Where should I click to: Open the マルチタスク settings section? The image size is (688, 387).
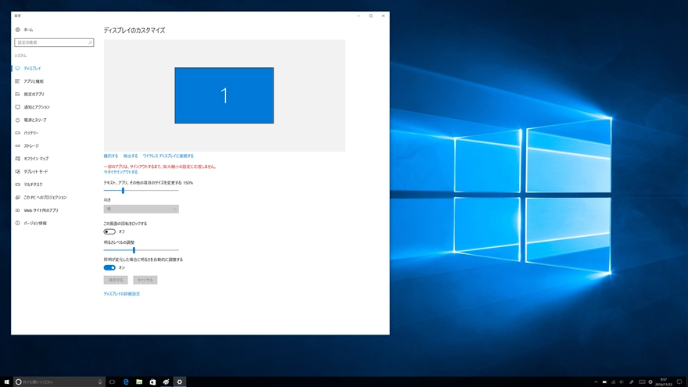pos(33,185)
